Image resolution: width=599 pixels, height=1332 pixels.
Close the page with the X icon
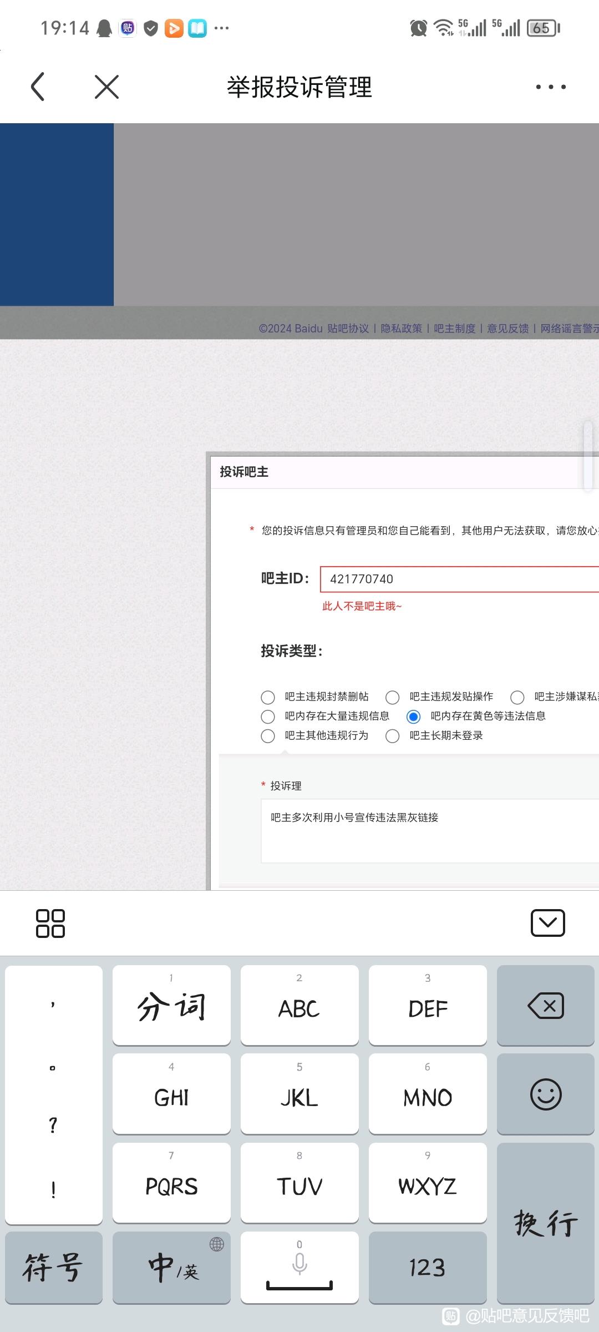point(106,87)
